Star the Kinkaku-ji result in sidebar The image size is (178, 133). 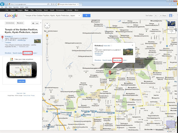coord(3,41)
